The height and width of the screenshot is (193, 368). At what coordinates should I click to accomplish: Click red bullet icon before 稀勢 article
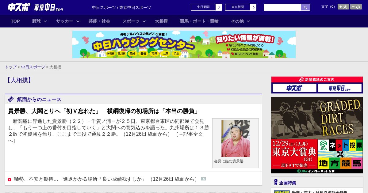(10, 180)
